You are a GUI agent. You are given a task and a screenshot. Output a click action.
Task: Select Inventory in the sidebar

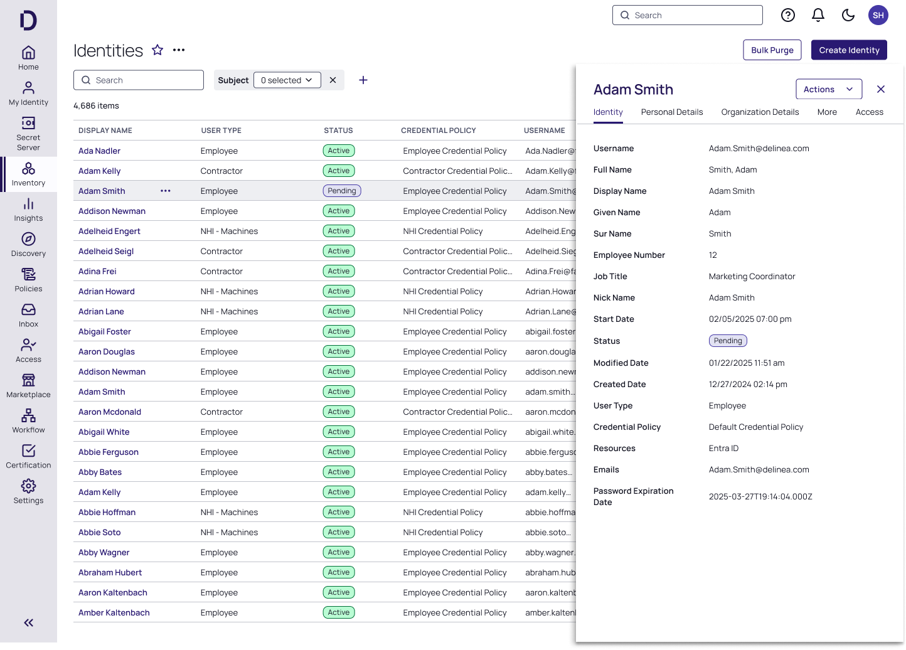point(28,174)
